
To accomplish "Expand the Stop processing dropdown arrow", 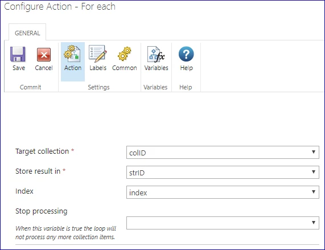I will click(314, 223).
